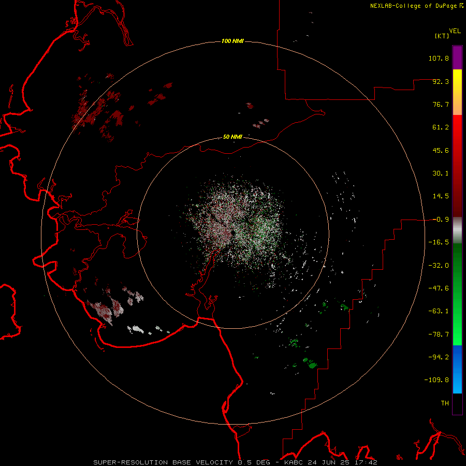The height and width of the screenshot is (466, 466).
Task: Click the -78.7 legend value
Action: [439, 334]
